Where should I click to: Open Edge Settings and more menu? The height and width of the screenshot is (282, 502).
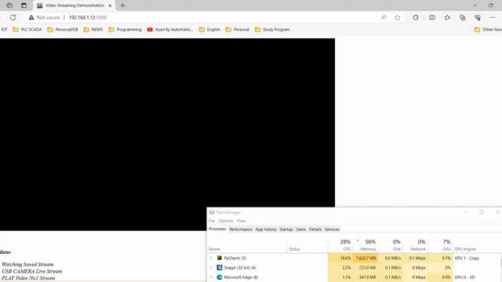click(x=493, y=17)
